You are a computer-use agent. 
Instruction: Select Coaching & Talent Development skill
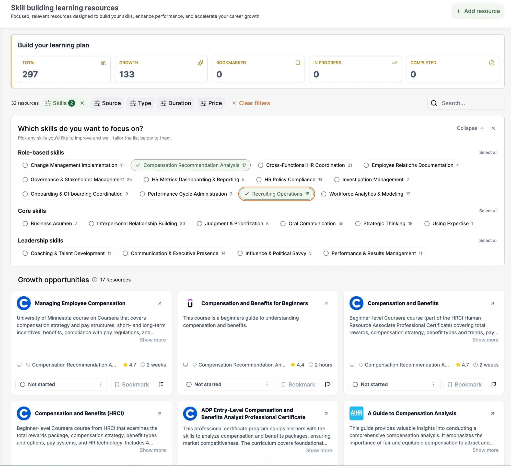66,253
